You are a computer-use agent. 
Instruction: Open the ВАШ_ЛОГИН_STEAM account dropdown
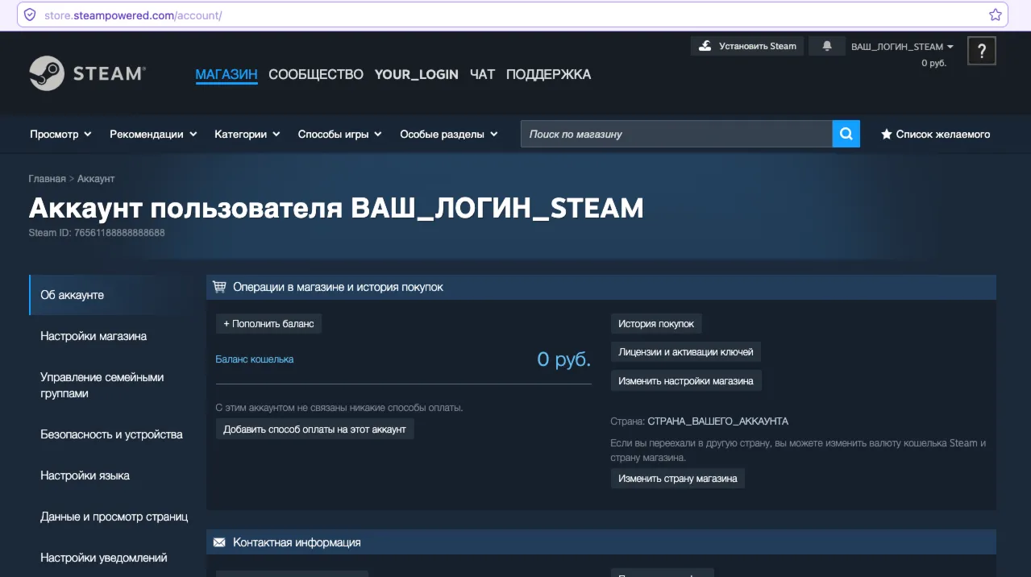click(x=902, y=47)
